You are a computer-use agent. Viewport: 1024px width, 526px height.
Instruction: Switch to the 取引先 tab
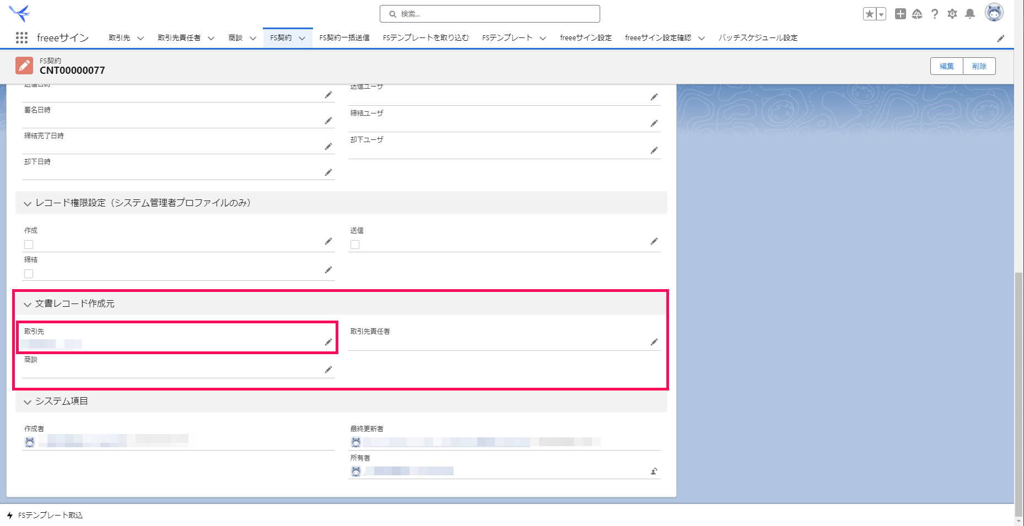(x=120, y=37)
